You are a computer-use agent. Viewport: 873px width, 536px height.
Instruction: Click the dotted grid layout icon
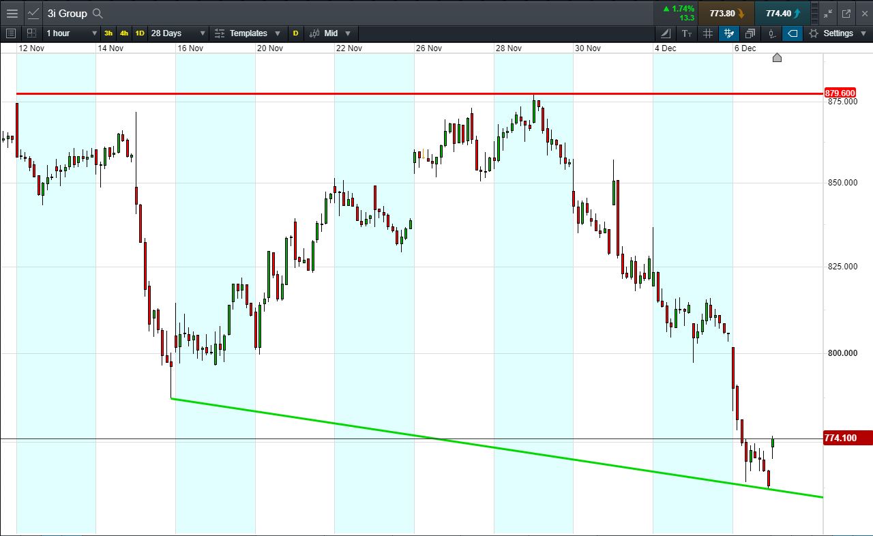tap(31, 33)
